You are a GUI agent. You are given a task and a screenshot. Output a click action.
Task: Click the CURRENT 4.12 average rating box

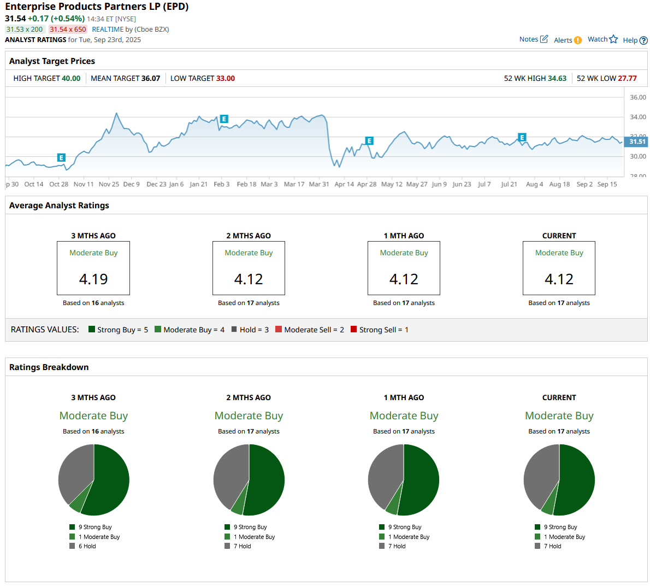559,268
